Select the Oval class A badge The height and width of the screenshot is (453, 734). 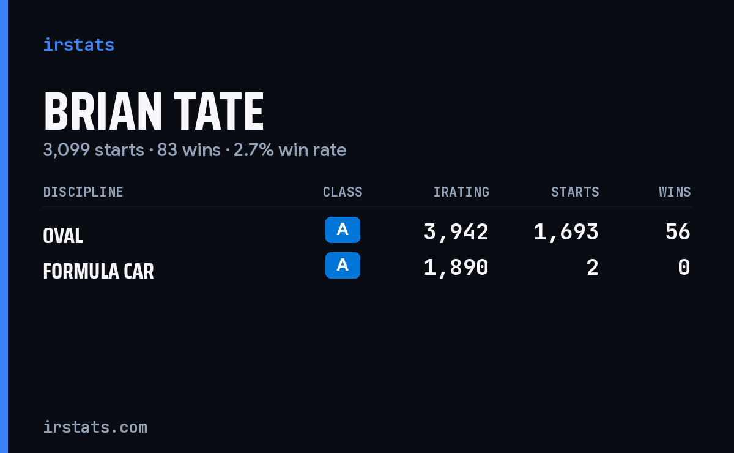pyautogui.click(x=343, y=230)
